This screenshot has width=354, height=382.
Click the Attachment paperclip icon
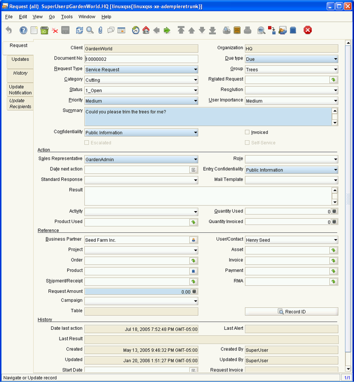[100, 30]
